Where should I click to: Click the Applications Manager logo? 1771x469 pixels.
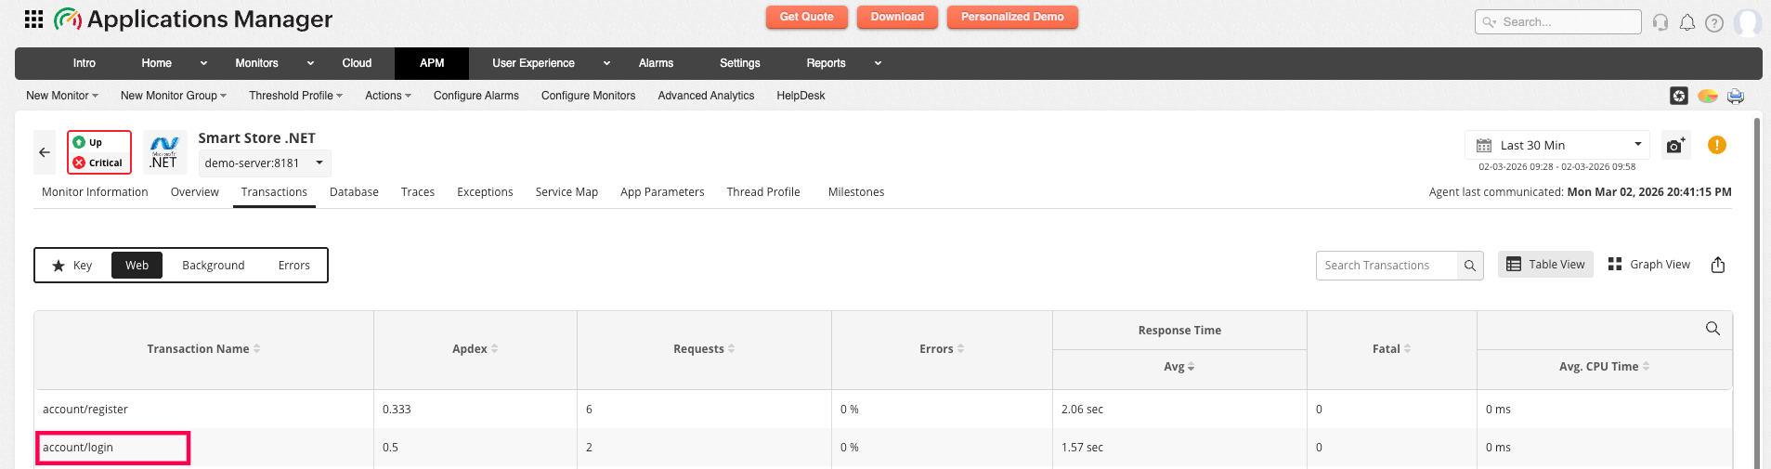coord(193,19)
